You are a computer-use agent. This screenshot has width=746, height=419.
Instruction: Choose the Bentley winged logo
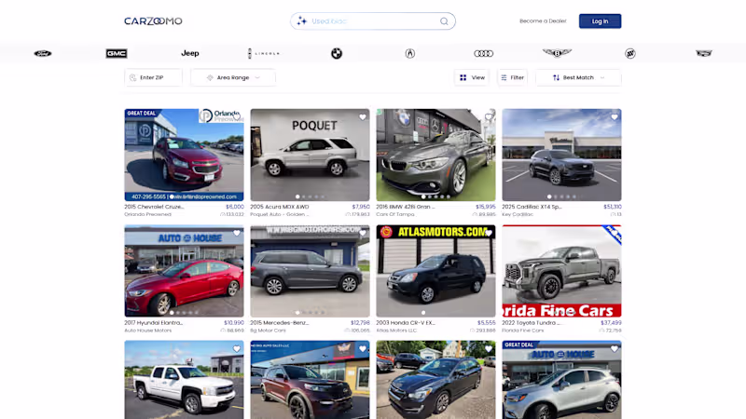pyautogui.click(x=557, y=53)
